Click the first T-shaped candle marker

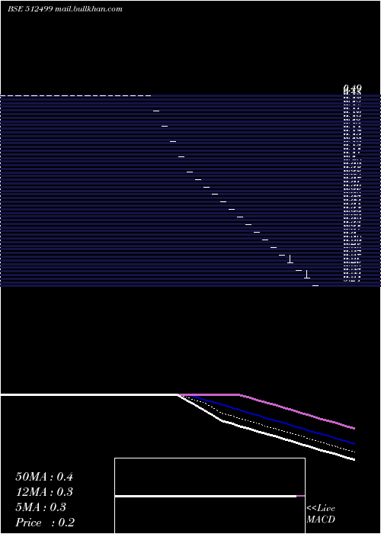point(290,259)
